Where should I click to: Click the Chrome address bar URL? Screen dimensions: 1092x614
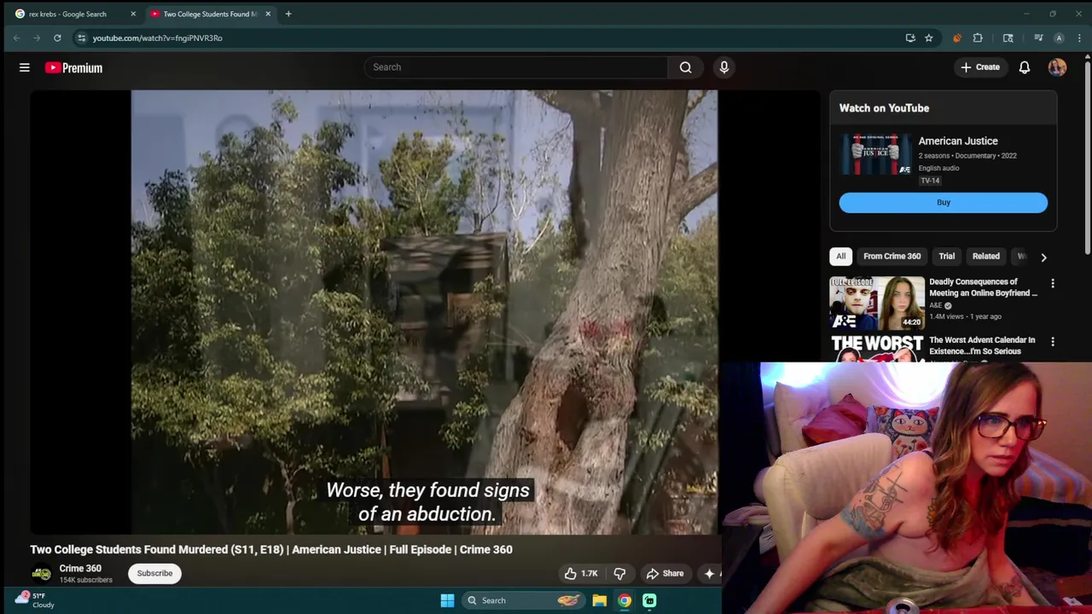tap(157, 38)
